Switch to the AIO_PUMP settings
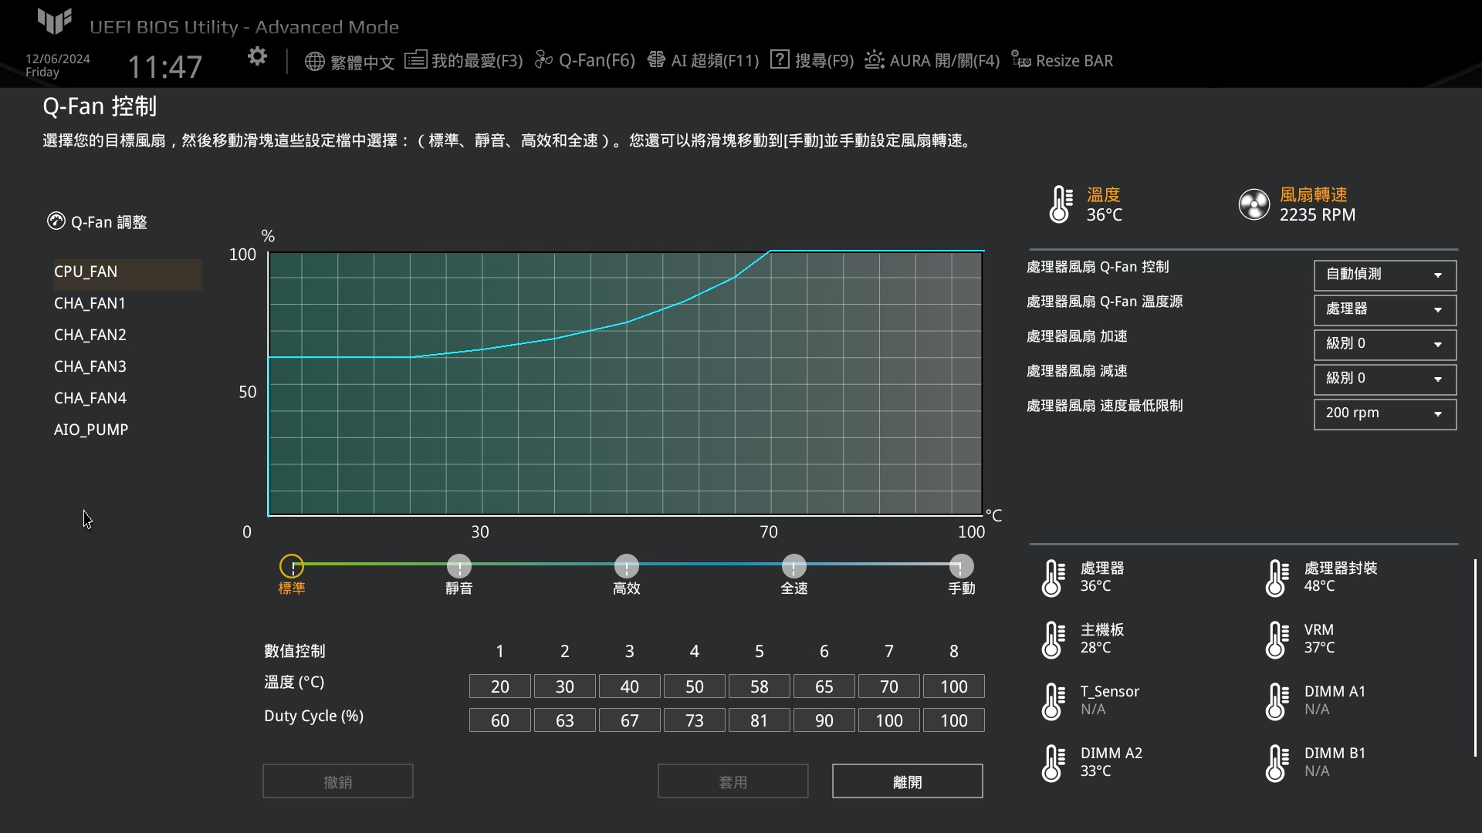Image resolution: width=1482 pixels, height=833 pixels. [90, 429]
